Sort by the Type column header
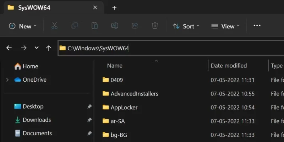 coord(277,66)
